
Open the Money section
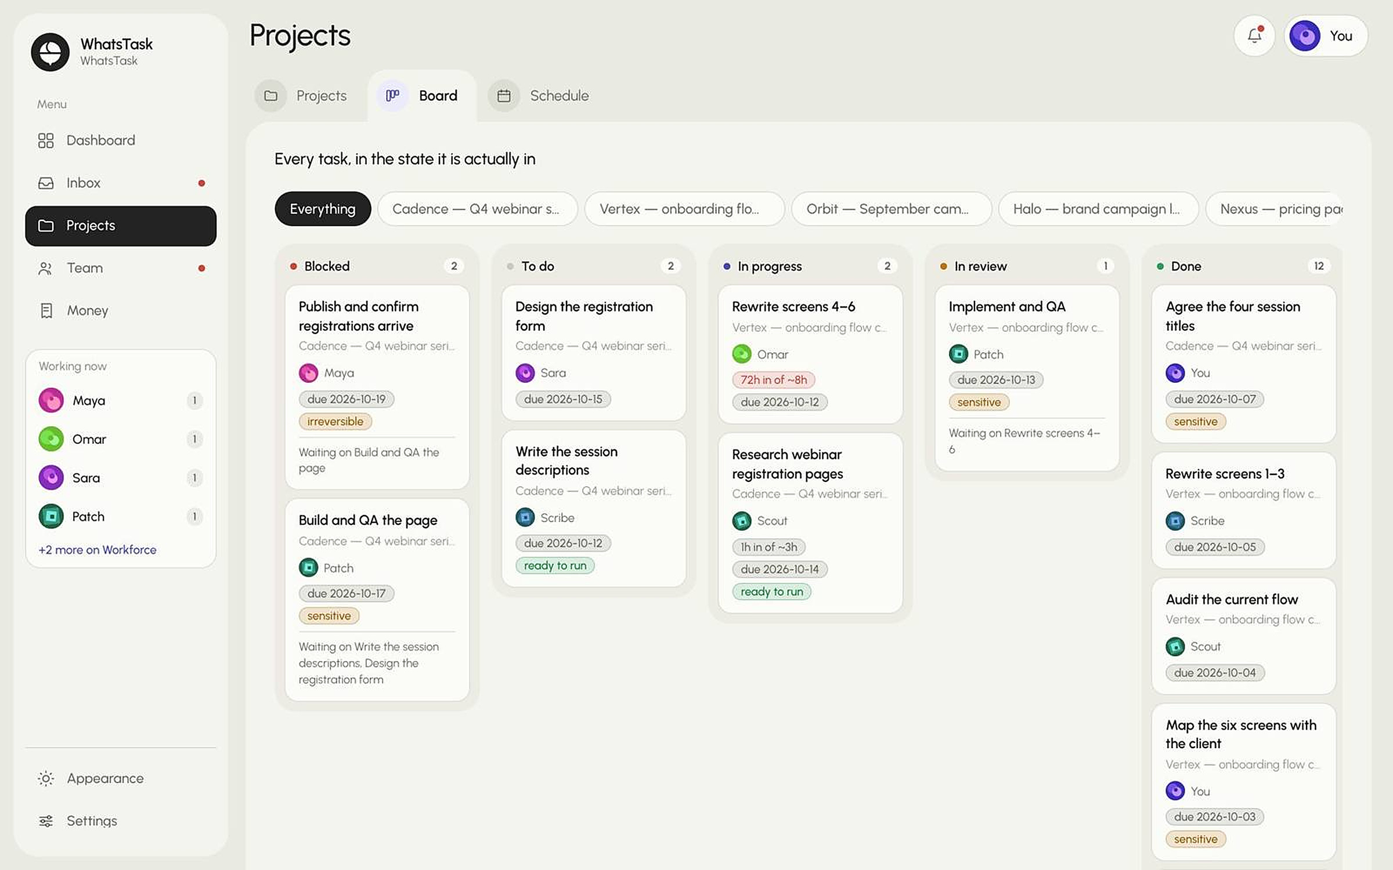tap(121, 310)
